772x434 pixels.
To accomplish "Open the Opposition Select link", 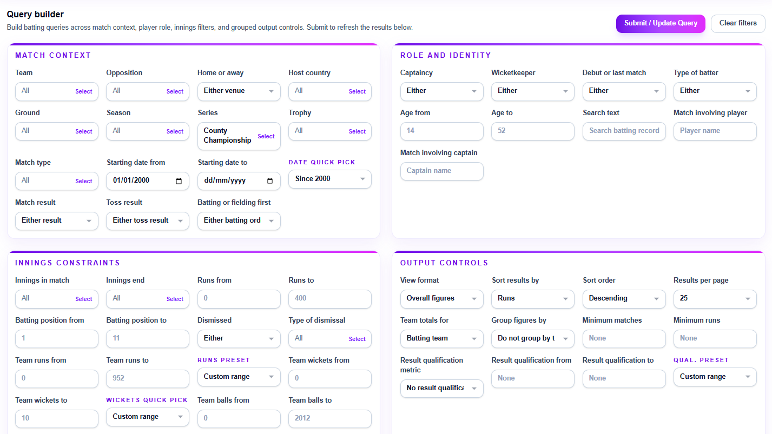I will coord(175,91).
